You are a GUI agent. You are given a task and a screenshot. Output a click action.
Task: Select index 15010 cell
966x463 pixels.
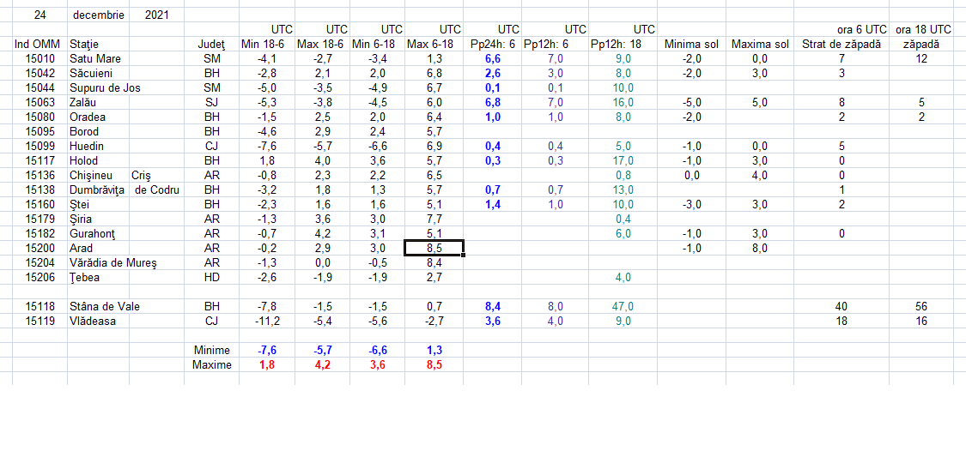click(40, 58)
